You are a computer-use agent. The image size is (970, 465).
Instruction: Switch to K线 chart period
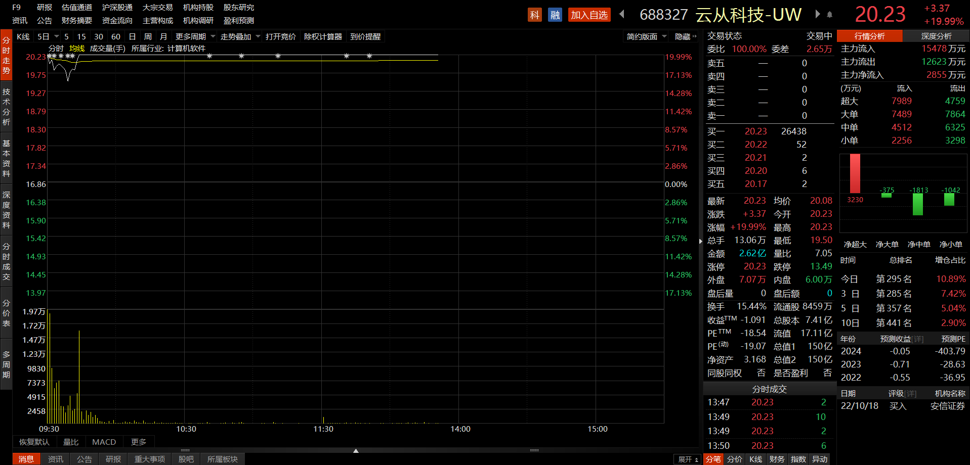pyautogui.click(x=23, y=36)
